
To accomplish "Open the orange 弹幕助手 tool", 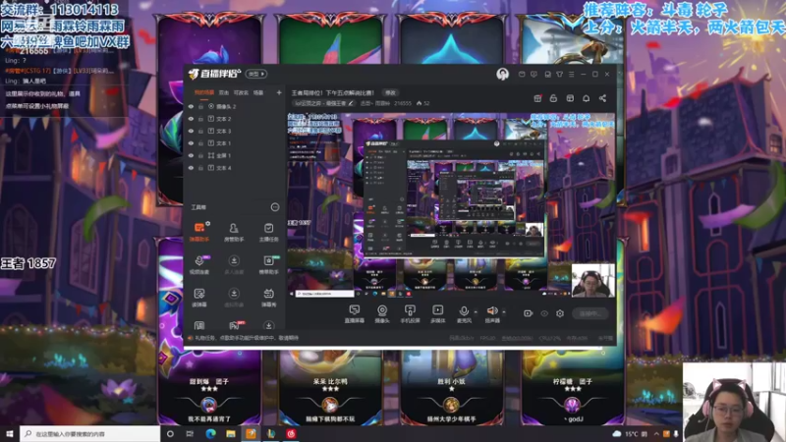I will click(199, 232).
